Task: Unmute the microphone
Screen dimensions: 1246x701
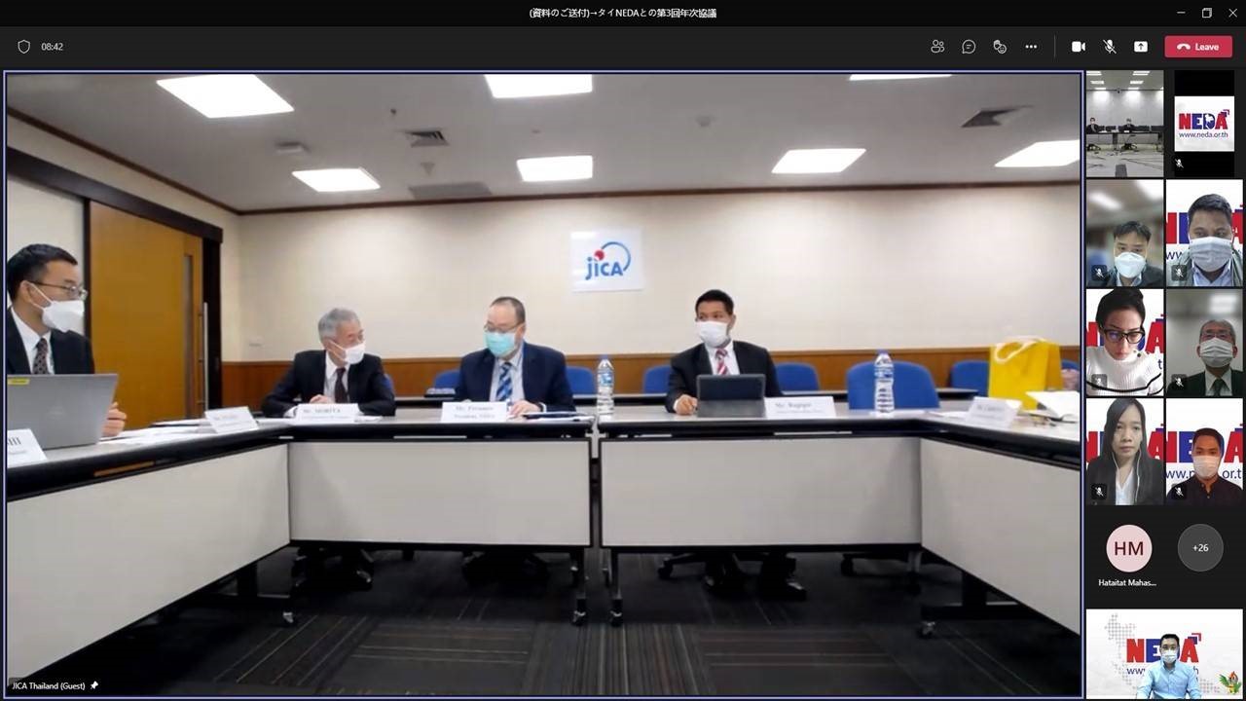Action: [1110, 47]
